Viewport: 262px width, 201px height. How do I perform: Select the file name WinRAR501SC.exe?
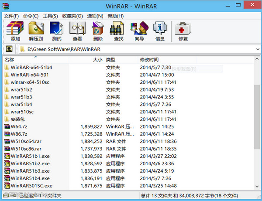pos(31,186)
